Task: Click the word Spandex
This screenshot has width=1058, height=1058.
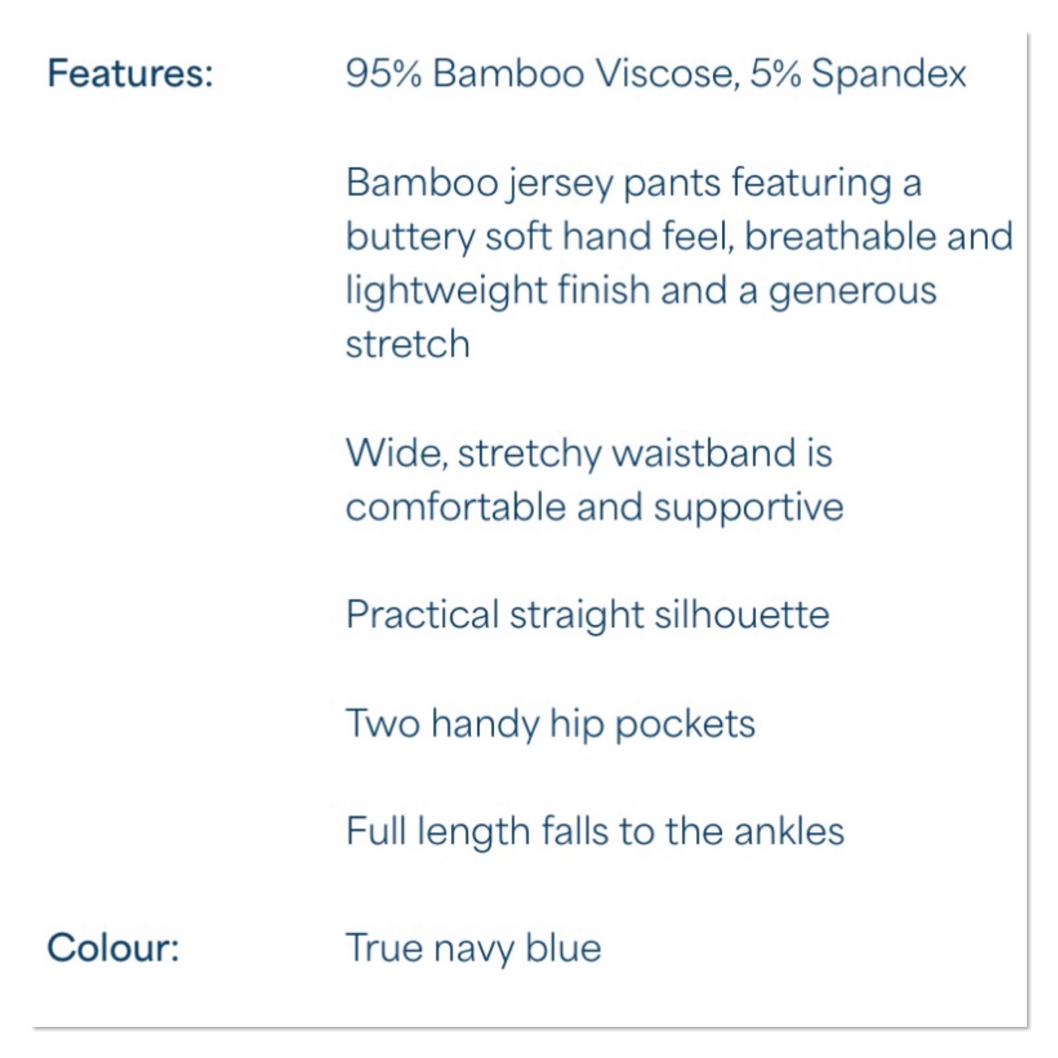Action: pyautogui.click(x=888, y=74)
